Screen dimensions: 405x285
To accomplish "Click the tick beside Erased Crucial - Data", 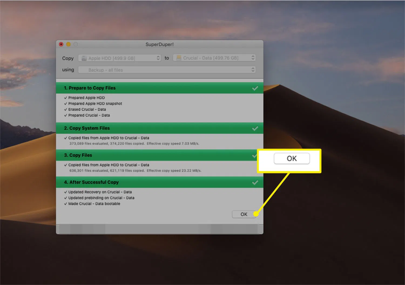I will [66, 109].
